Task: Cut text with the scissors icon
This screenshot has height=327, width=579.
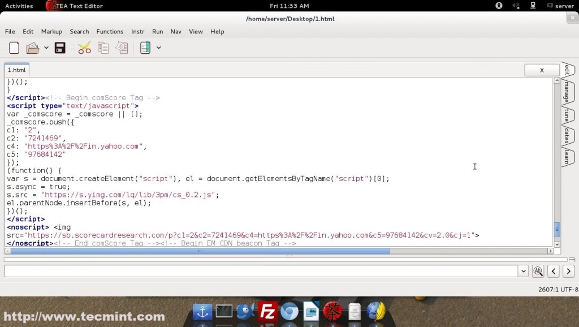Action: pyautogui.click(x=84, y=48)
